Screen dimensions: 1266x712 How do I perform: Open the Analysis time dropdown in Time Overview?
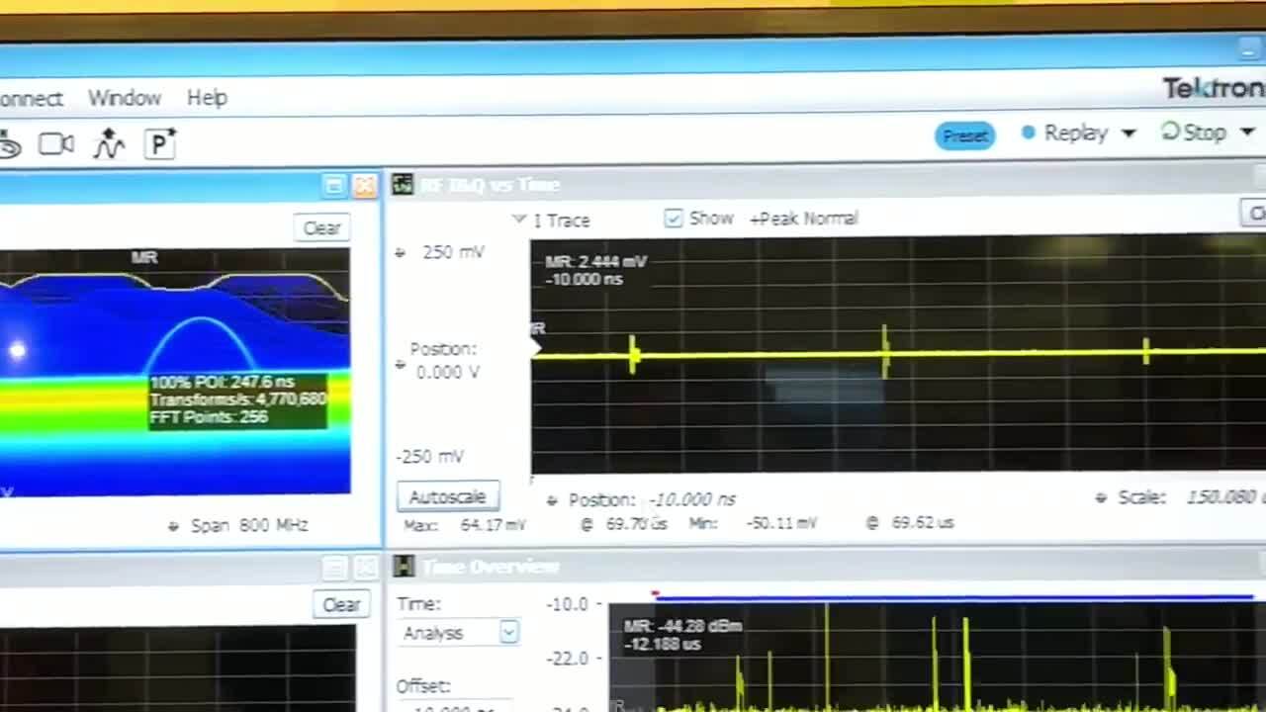(x=508, y=632)
